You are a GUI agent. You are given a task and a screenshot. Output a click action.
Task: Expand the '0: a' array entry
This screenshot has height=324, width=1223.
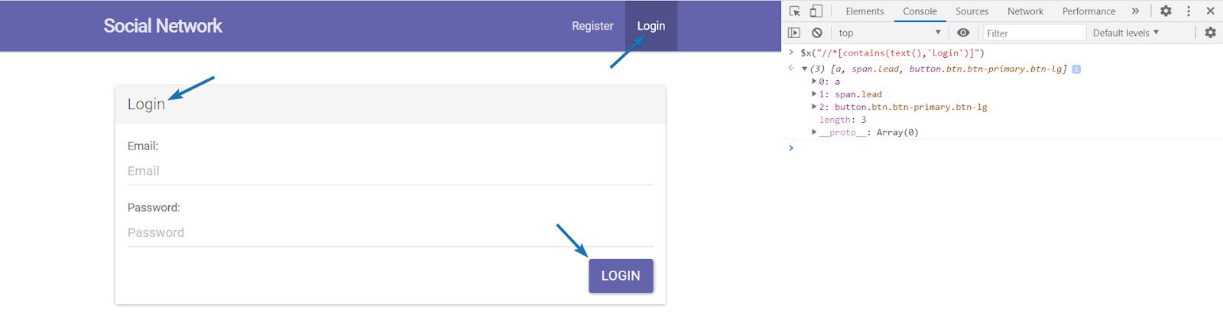[814, 82]
